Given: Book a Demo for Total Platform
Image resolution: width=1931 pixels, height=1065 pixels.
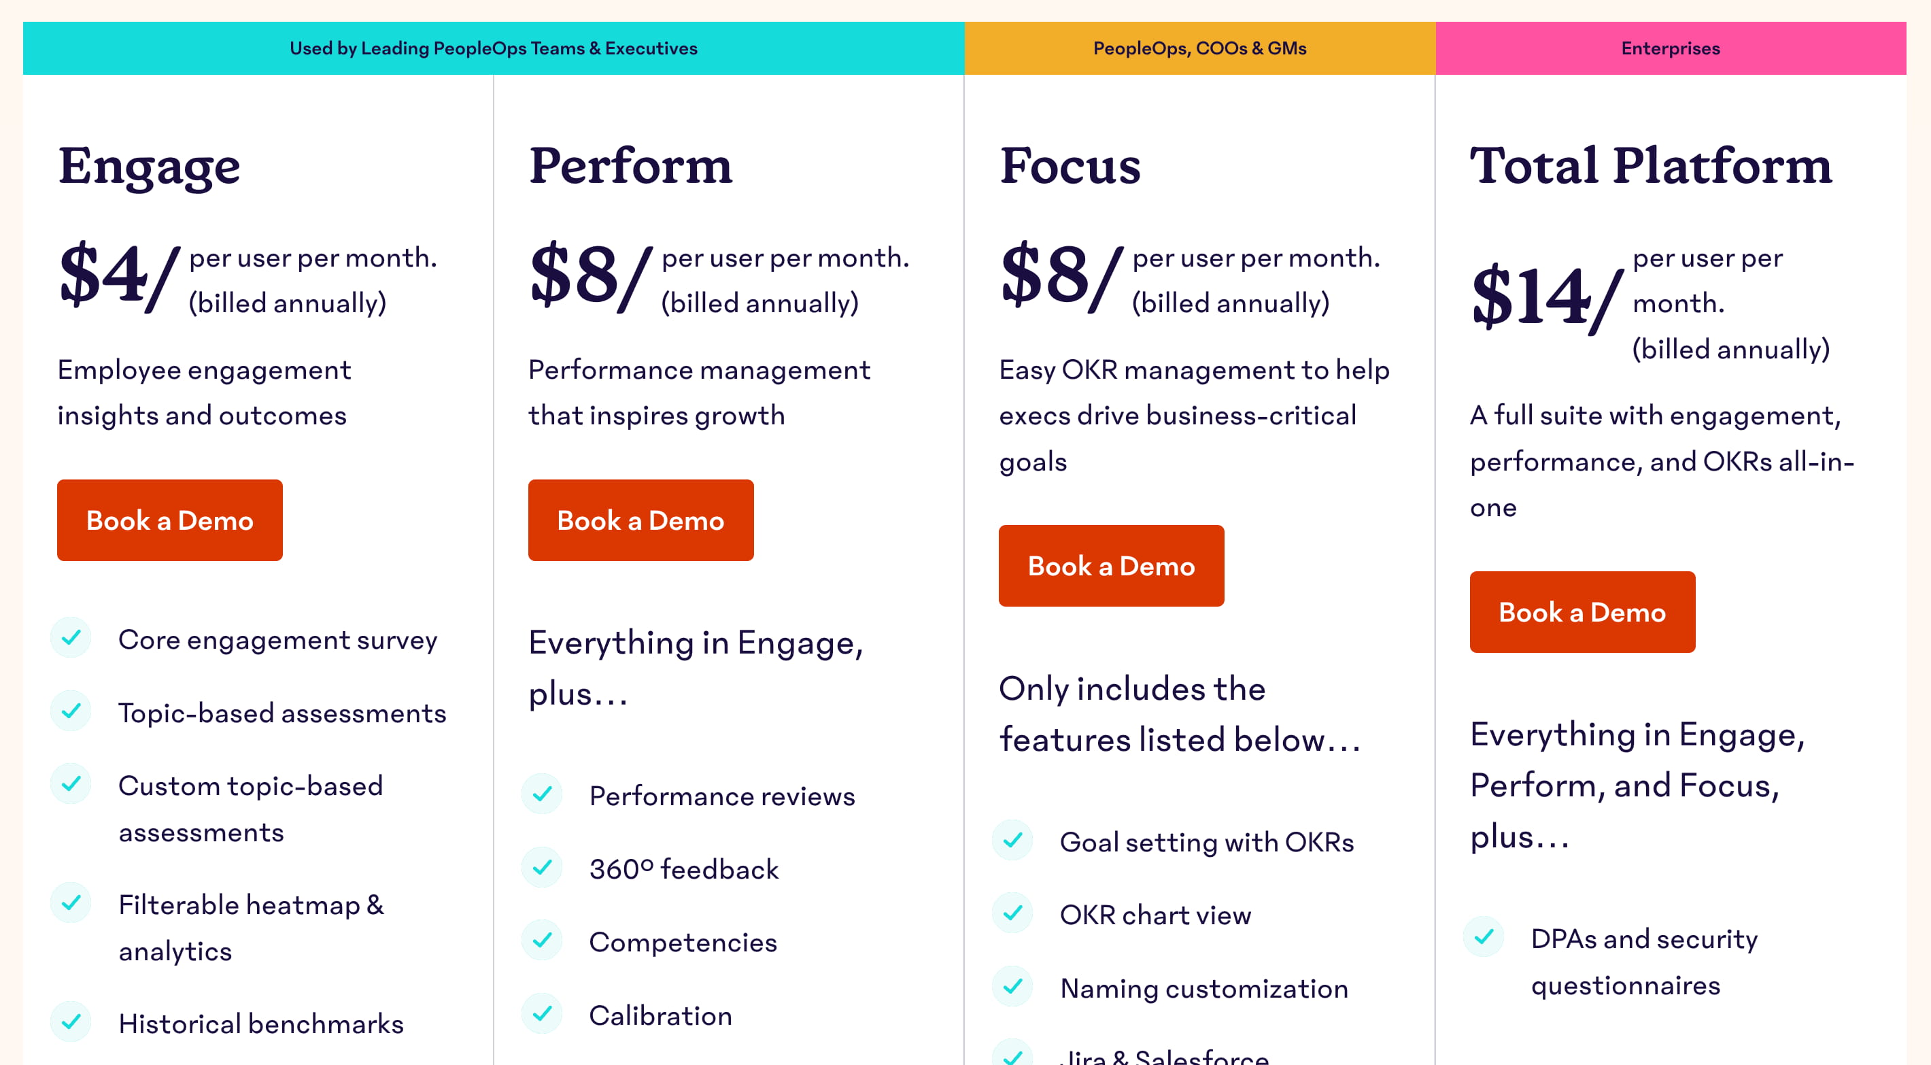Looking at the screenshot, I should (1582, 612).
